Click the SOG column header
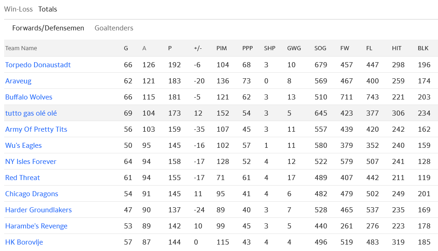Image resolution: width=438 pixels, height=251 pixels. tap(320, 48)
